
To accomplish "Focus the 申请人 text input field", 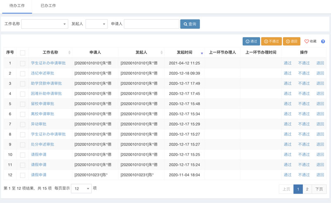I will [x=151, y=24].
